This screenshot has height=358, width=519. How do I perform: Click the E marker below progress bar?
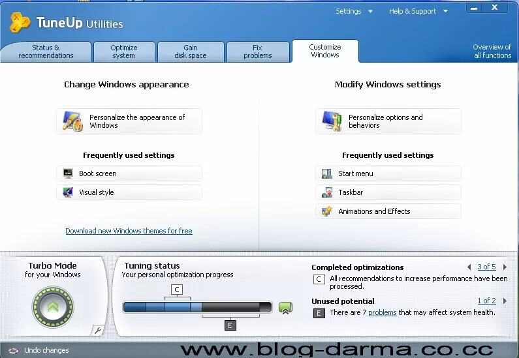[230, 325]
